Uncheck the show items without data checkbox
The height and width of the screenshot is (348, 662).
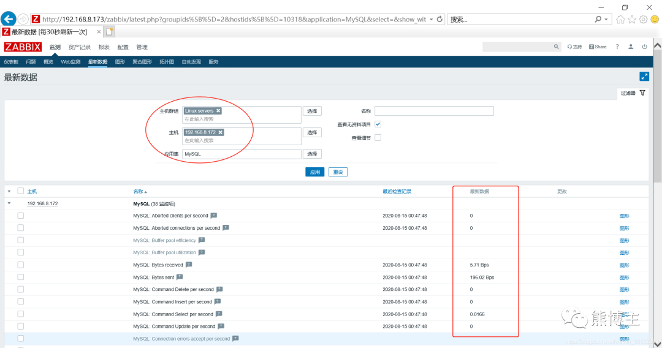[378, 124]
